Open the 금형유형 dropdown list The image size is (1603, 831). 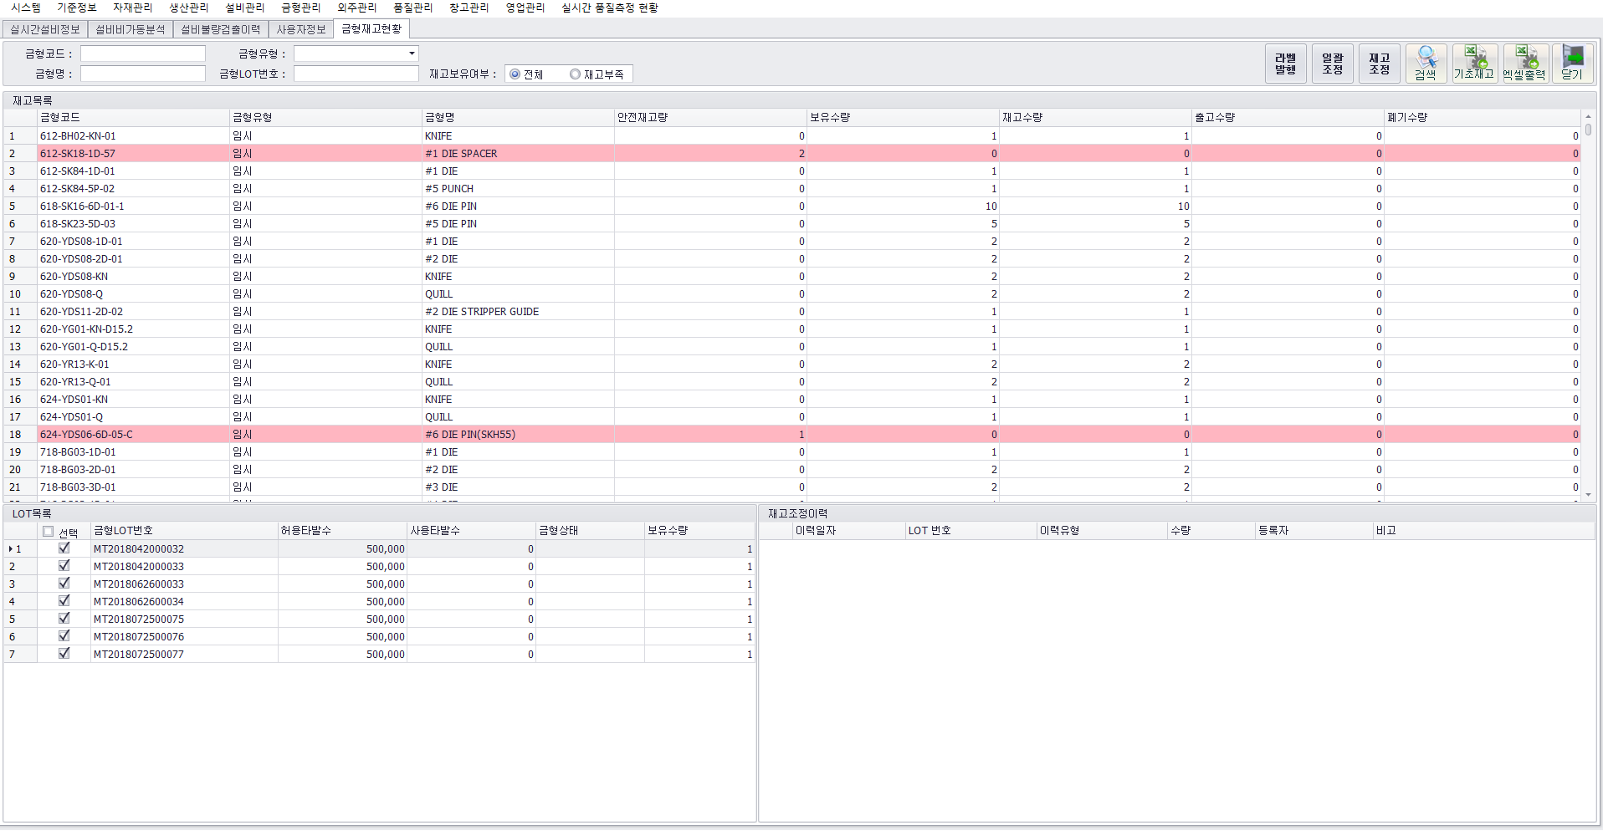(x=412, y=54)
